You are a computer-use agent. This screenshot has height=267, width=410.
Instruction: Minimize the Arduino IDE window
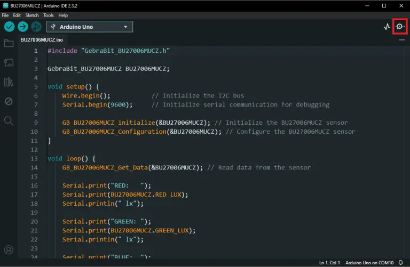(367, 5)
